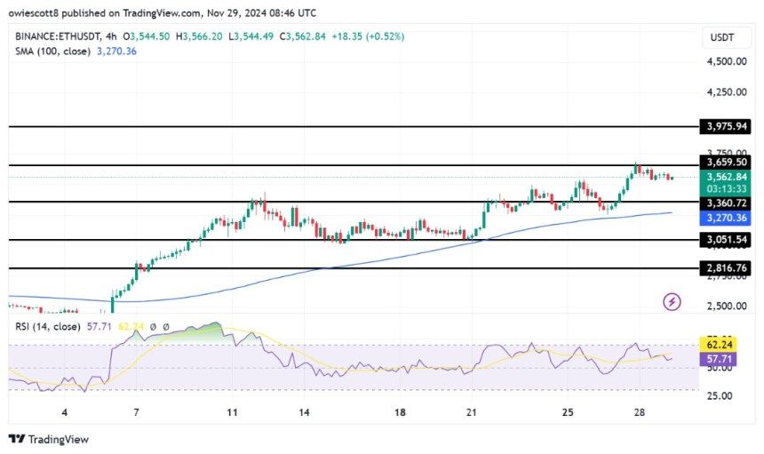Click the yellow RSI label 62.24

click(719, 345)
